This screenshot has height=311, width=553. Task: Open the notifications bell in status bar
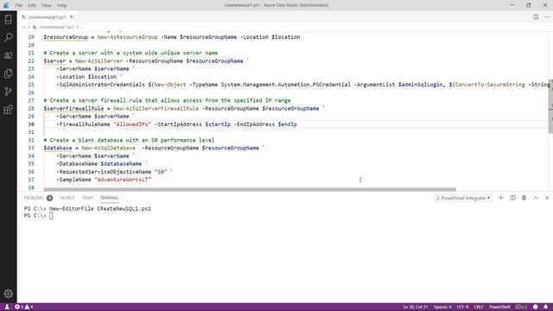click(x=545, y=307)
